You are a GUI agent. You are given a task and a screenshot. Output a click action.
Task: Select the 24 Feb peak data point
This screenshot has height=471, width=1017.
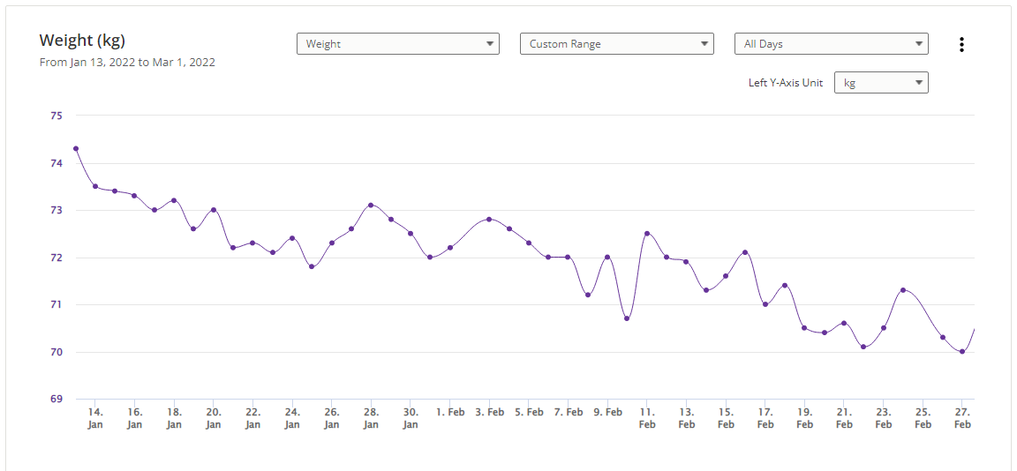pyautogui.click(x=903, y=289)
